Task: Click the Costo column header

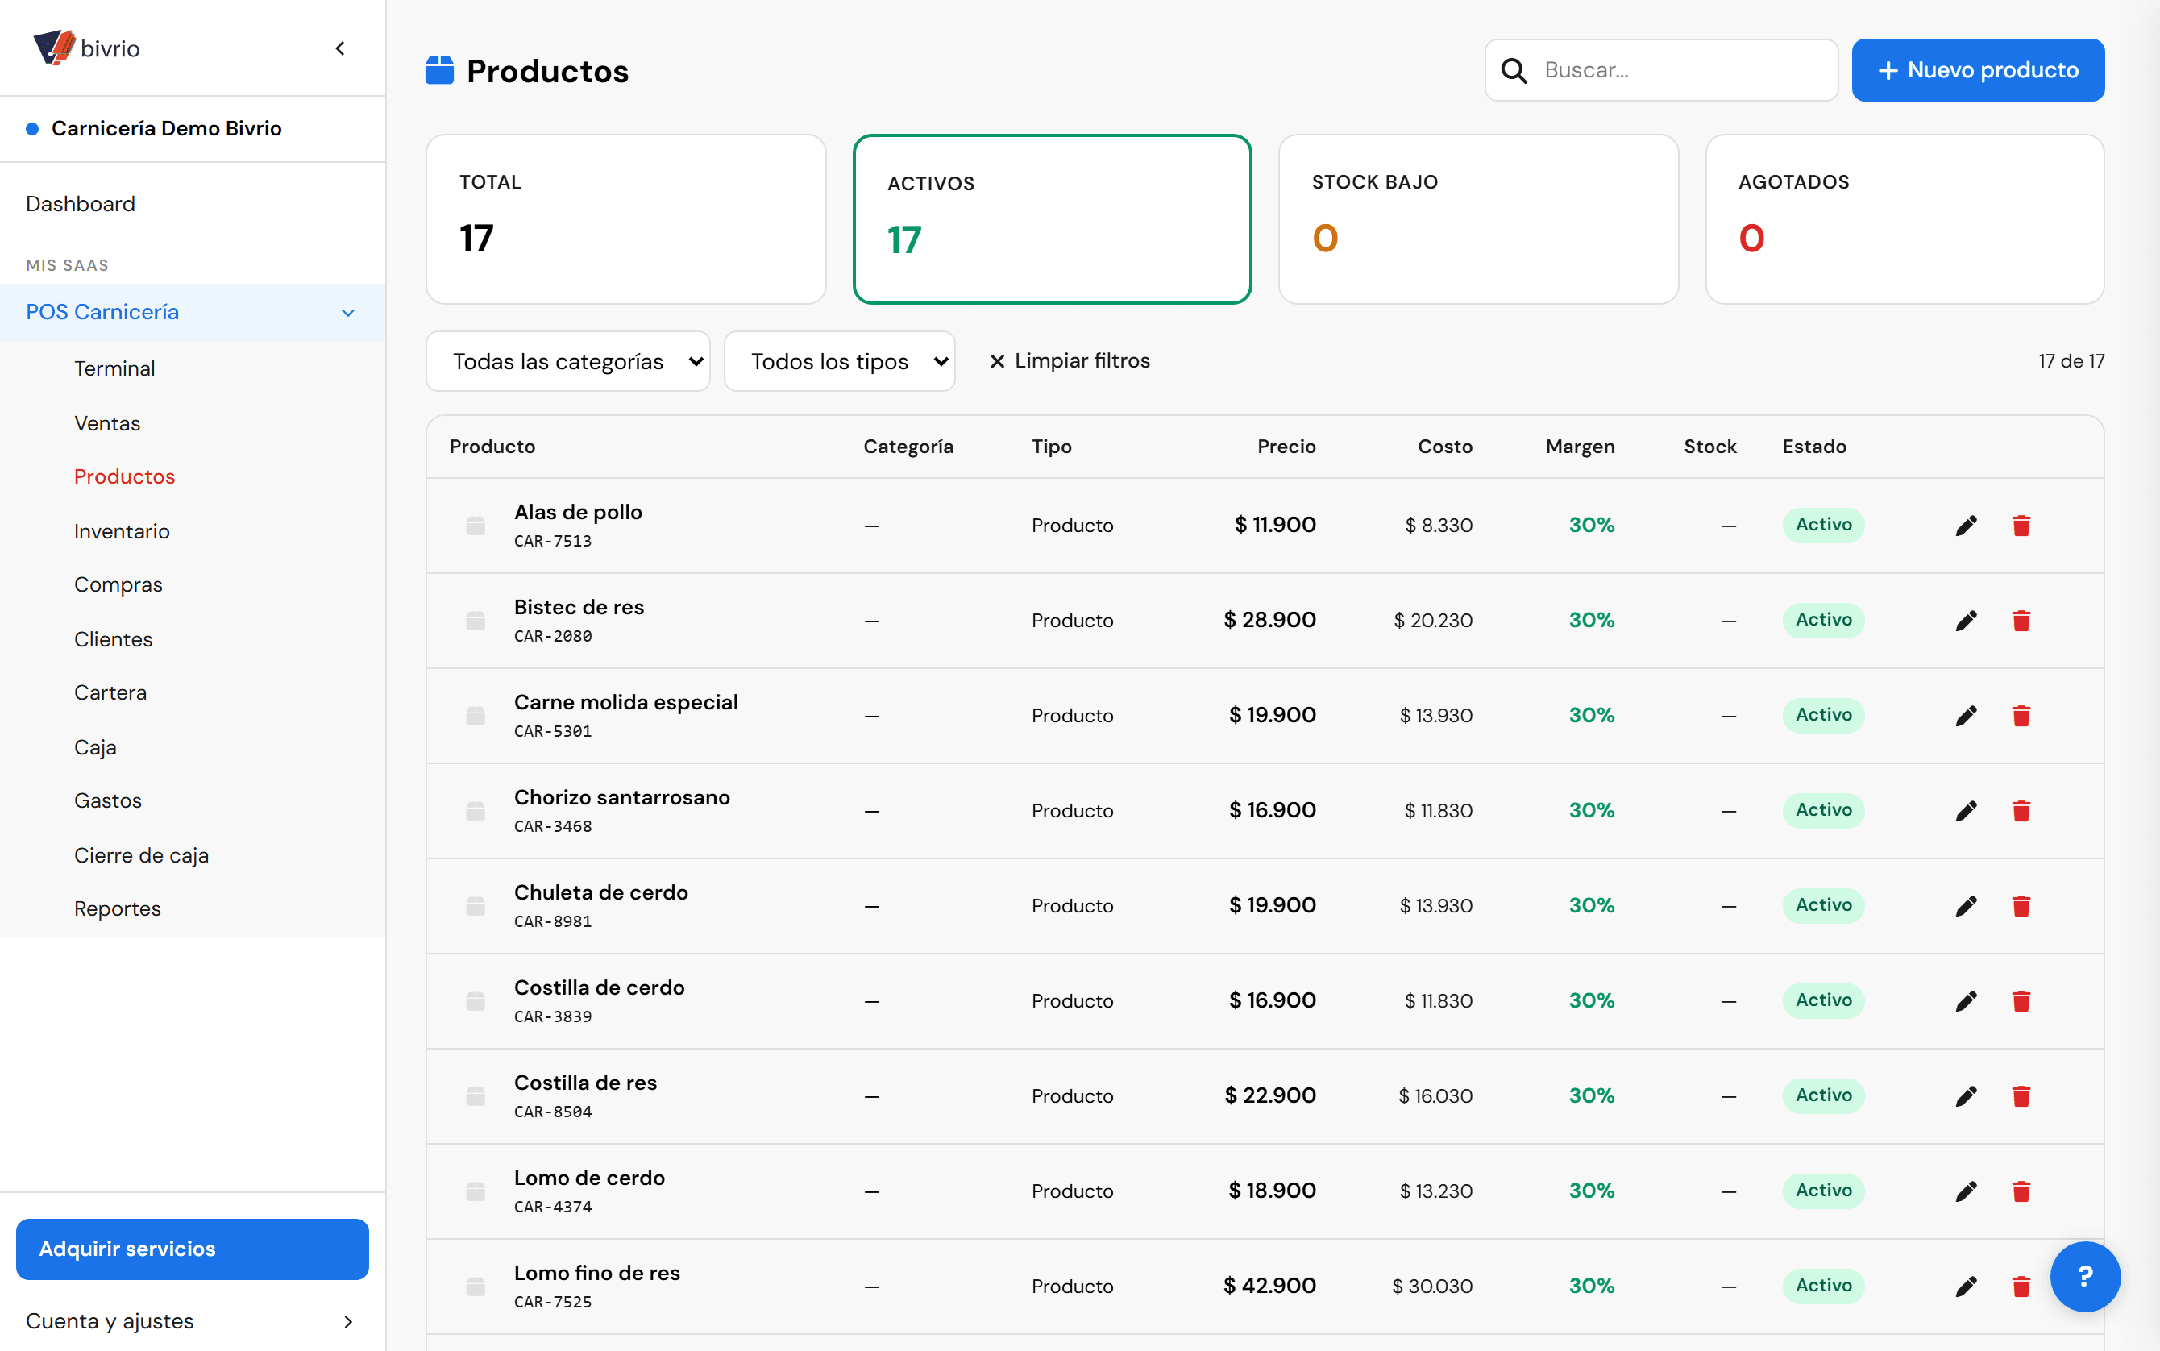Action: click(x=1444, y=447)
